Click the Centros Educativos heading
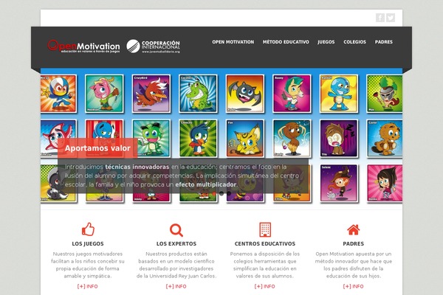The height and width of the screenshot is (295, 443). pos(265,243)
